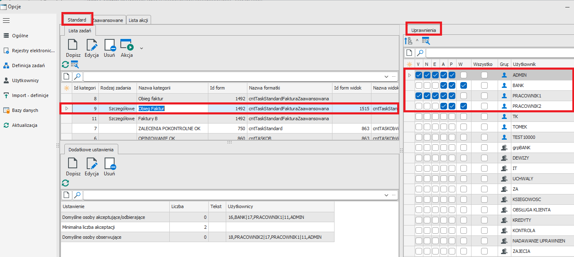The height and width of the screenshot is (257, 574).
Task: Go to Bazy danych in sidebar
Action: click(x=25, y=110)
